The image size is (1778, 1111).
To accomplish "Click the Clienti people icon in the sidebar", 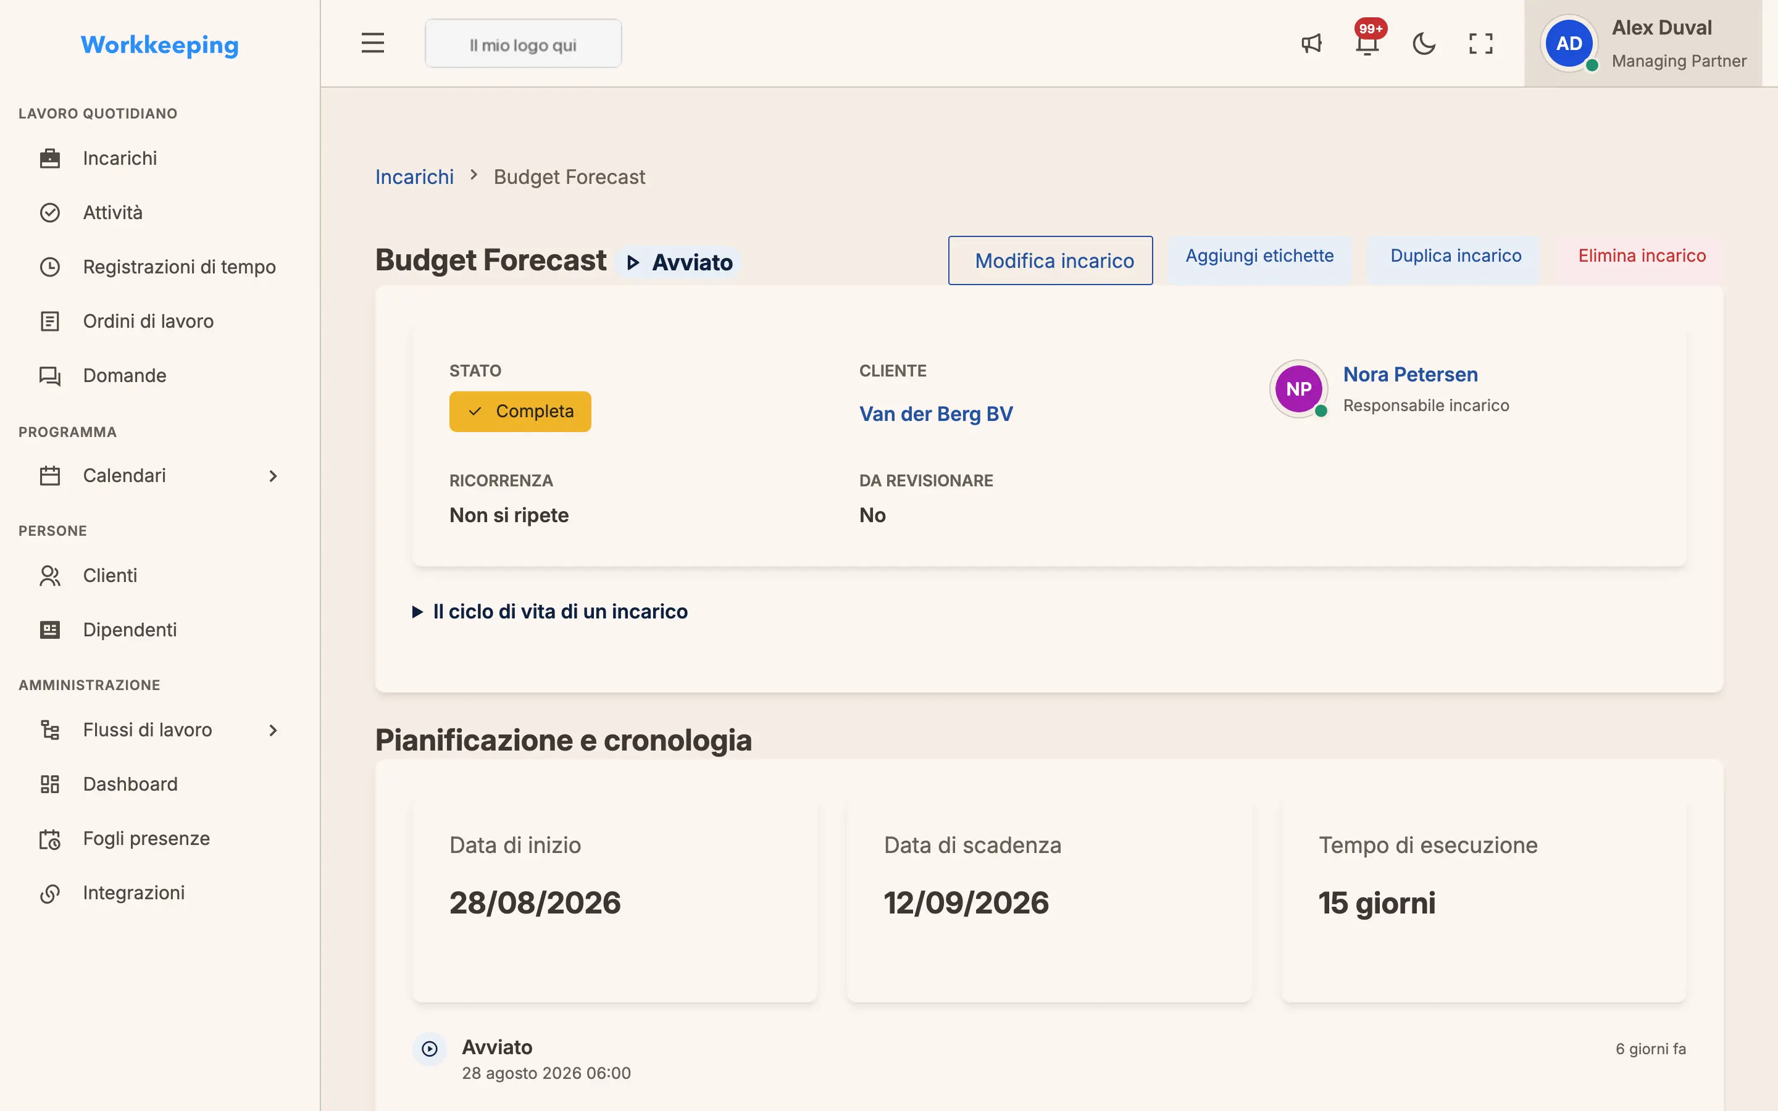I will [x=49, y=575].
